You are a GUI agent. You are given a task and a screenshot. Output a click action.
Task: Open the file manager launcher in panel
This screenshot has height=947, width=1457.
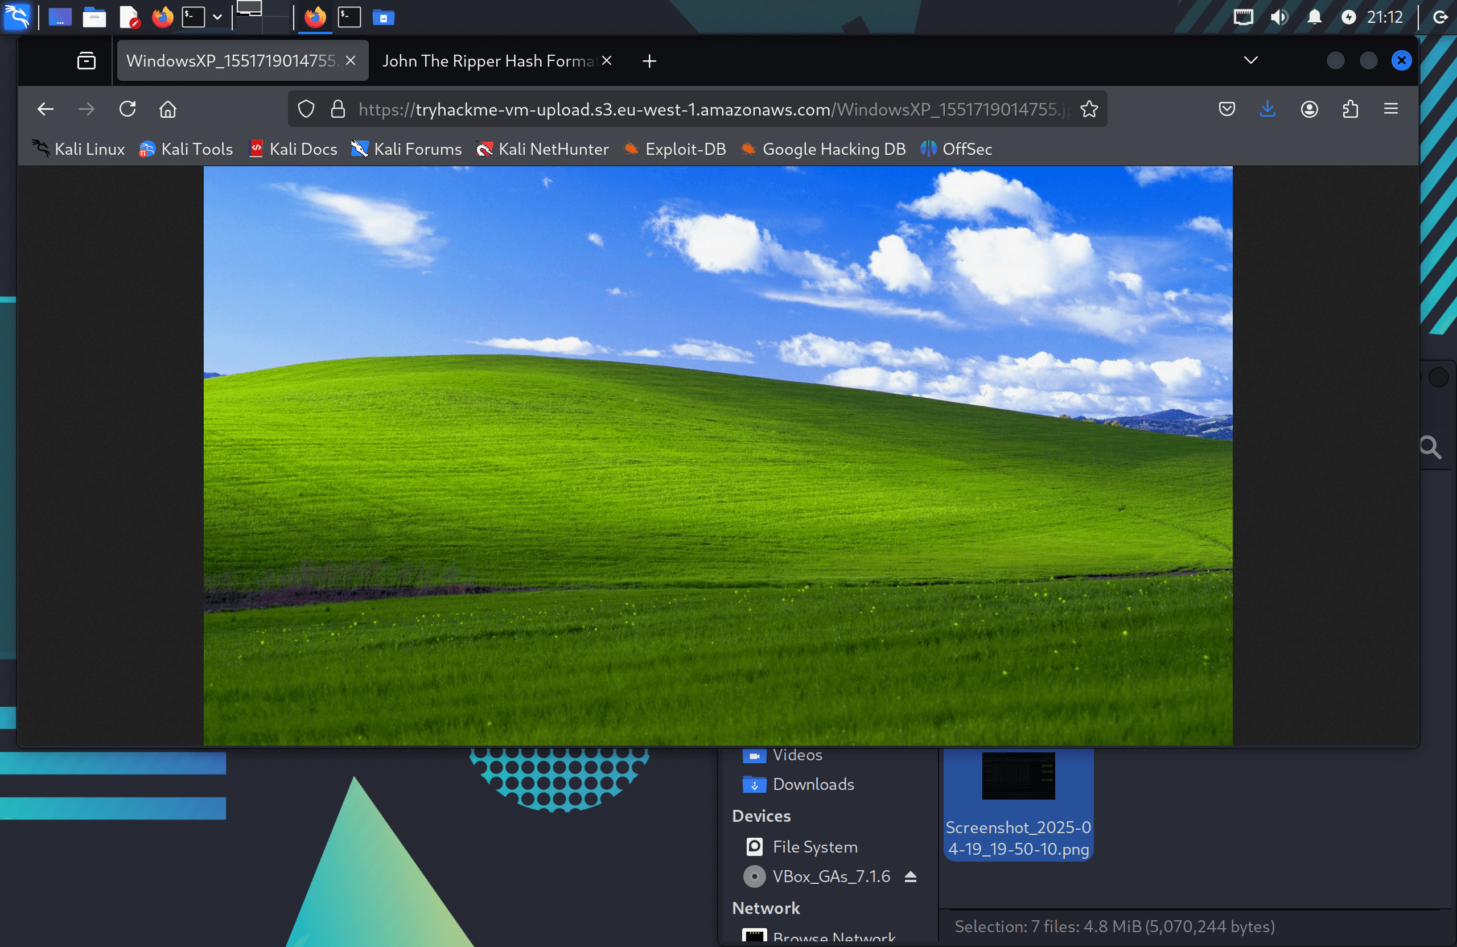pos(94,17)
